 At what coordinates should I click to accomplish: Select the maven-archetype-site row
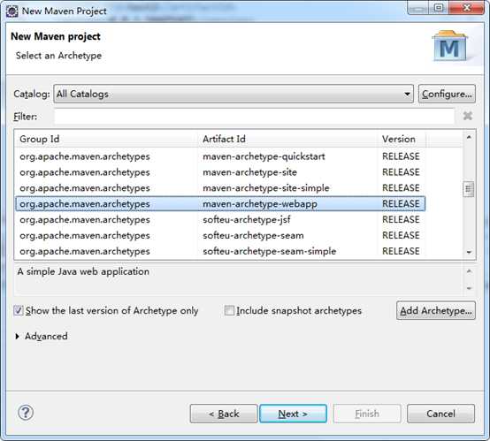(220, 172)
